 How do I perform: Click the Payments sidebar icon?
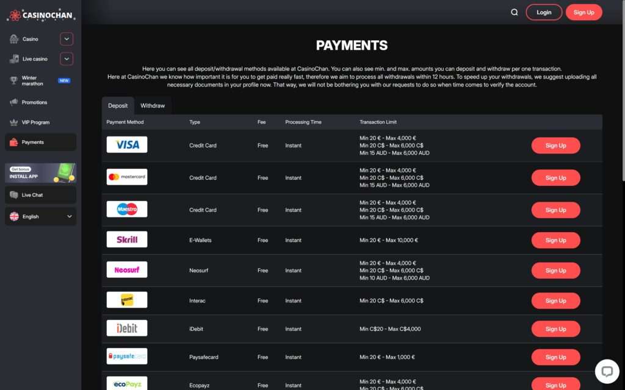(x=15, y=142)
